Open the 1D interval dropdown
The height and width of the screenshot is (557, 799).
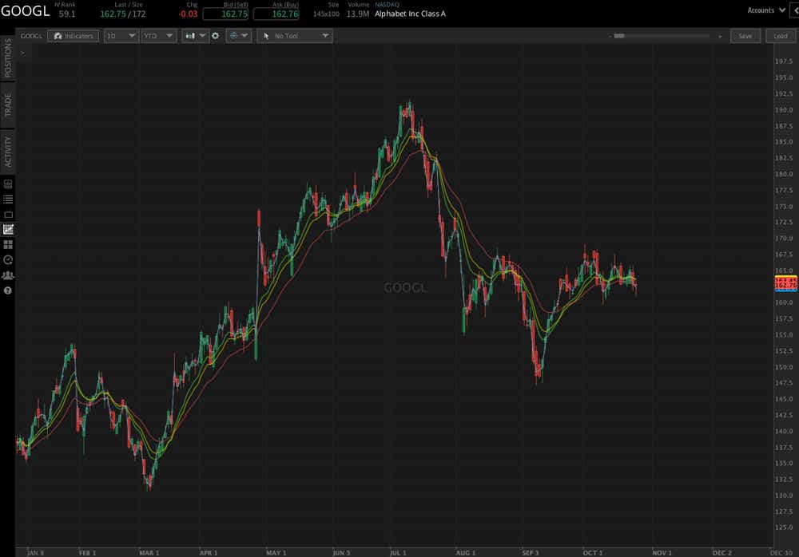(x=121, y=36)
